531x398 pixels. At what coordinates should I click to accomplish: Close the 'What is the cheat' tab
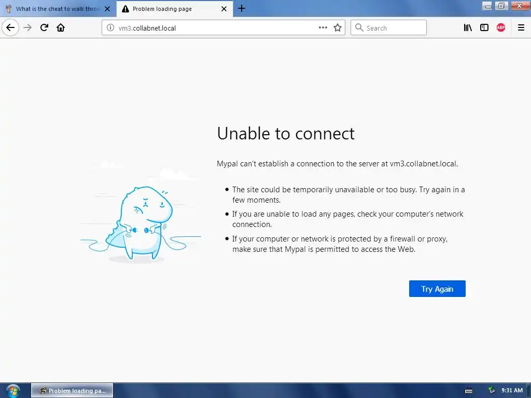pos(107,9)
